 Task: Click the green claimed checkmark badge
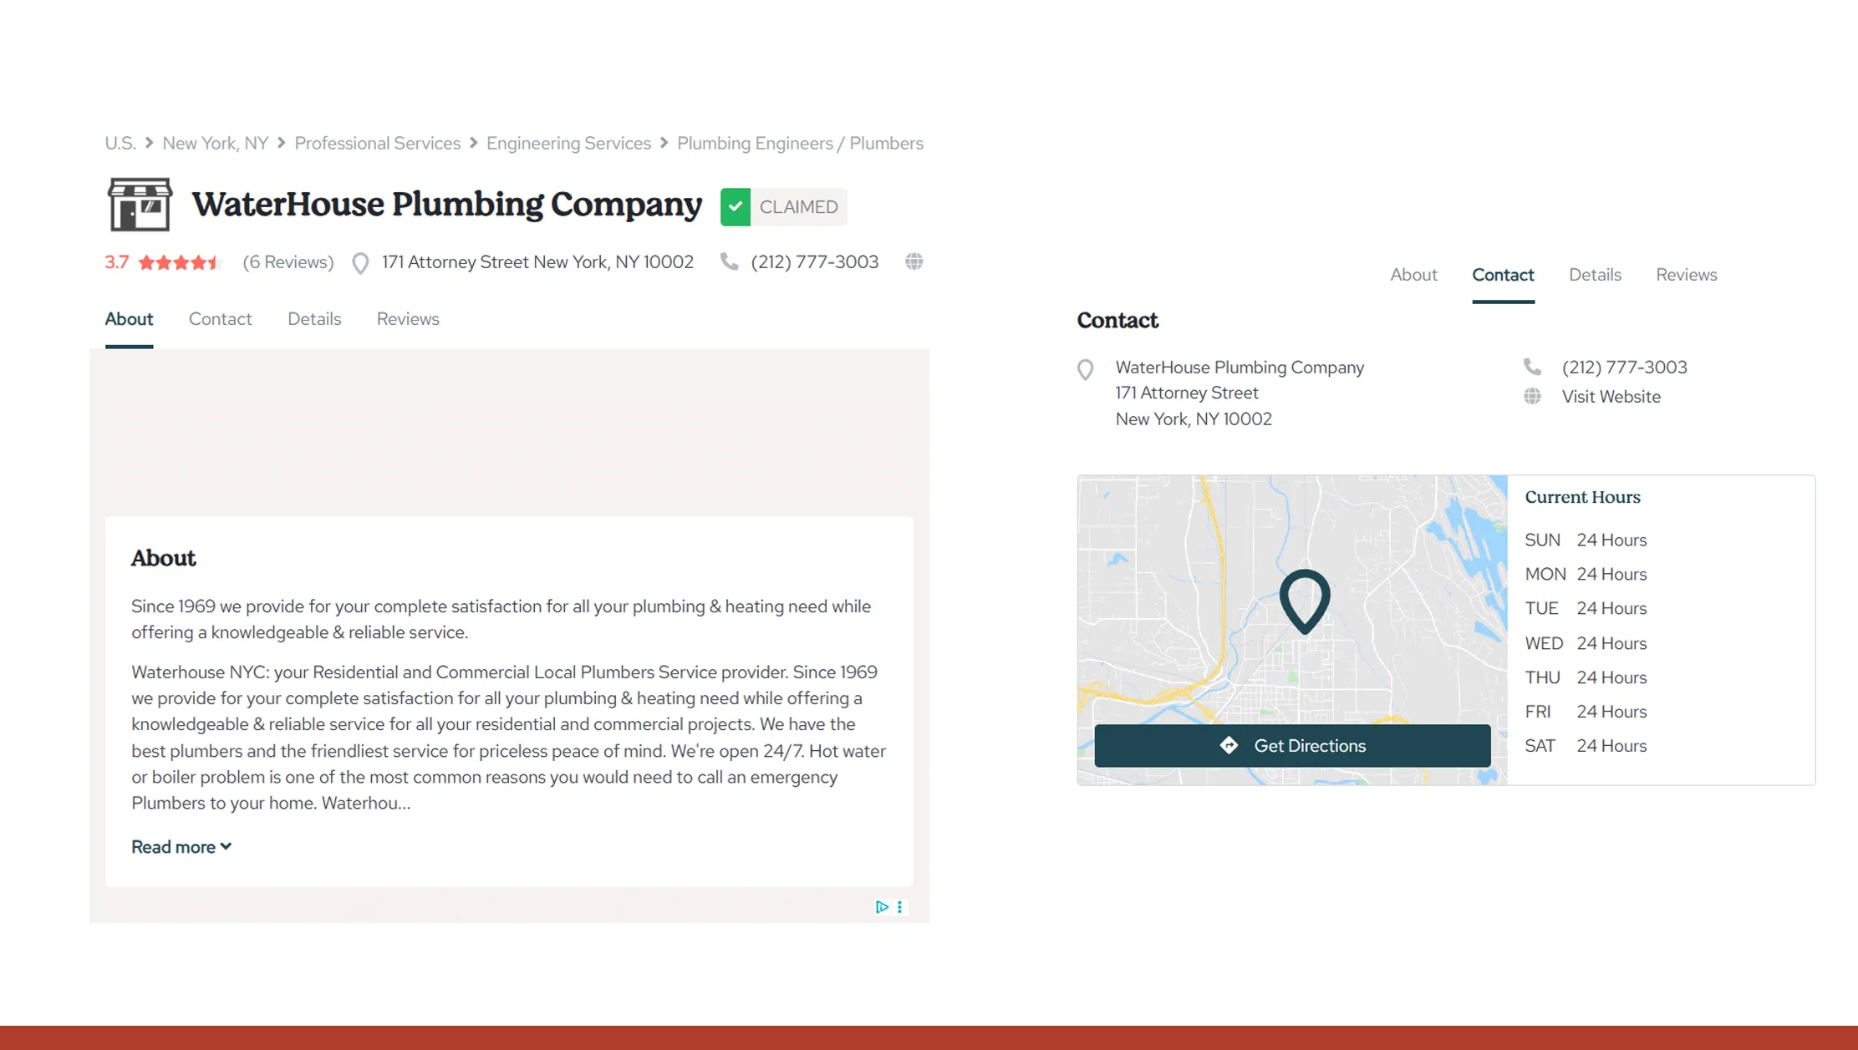point(735,207)
